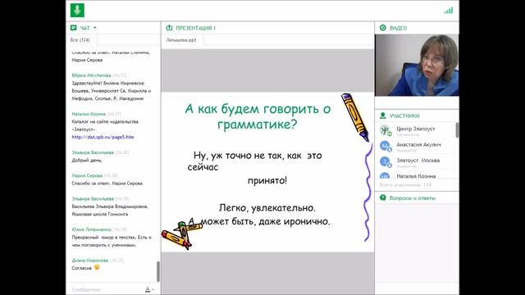
Task: Click Biljana Mirchevska sender name
Action: point(91,75)
